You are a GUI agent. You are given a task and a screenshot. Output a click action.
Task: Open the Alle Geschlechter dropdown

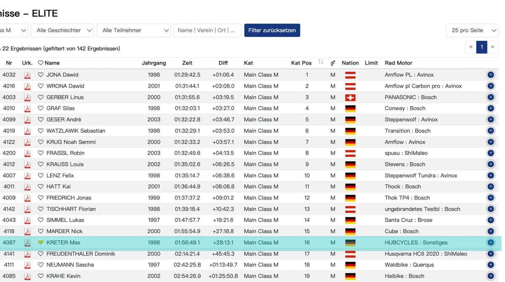point(62,30)
